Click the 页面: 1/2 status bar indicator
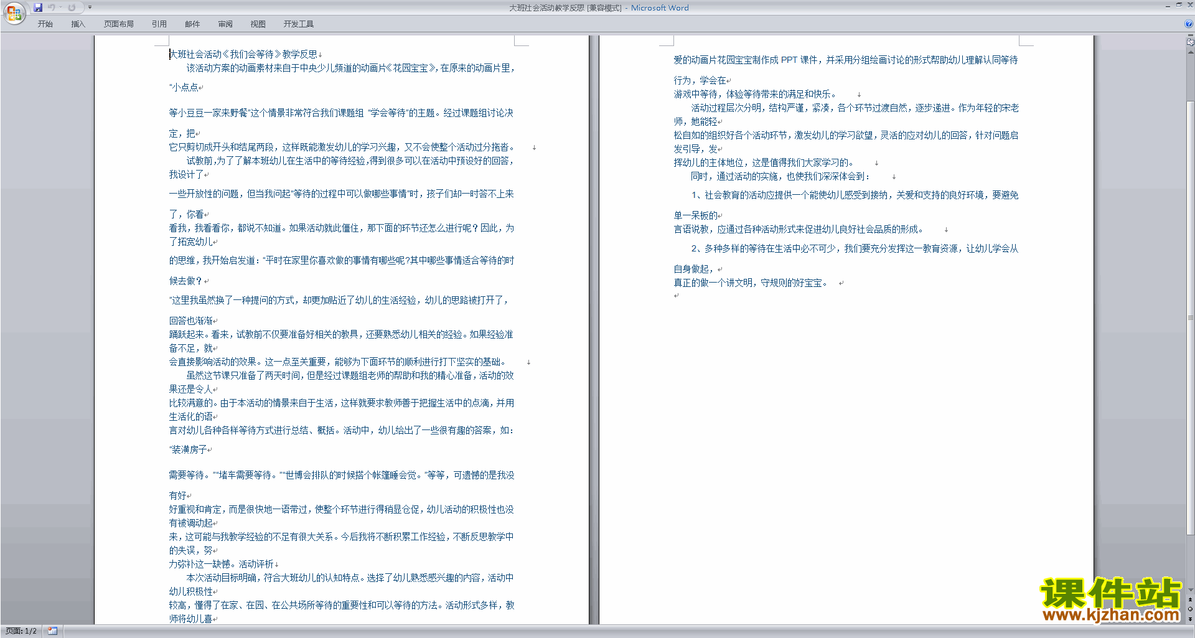The height and width of the screenshot is (638, 1195). coord(21,631)
